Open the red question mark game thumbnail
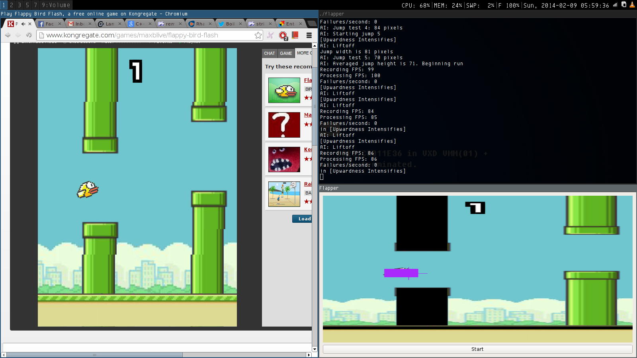 284,125
